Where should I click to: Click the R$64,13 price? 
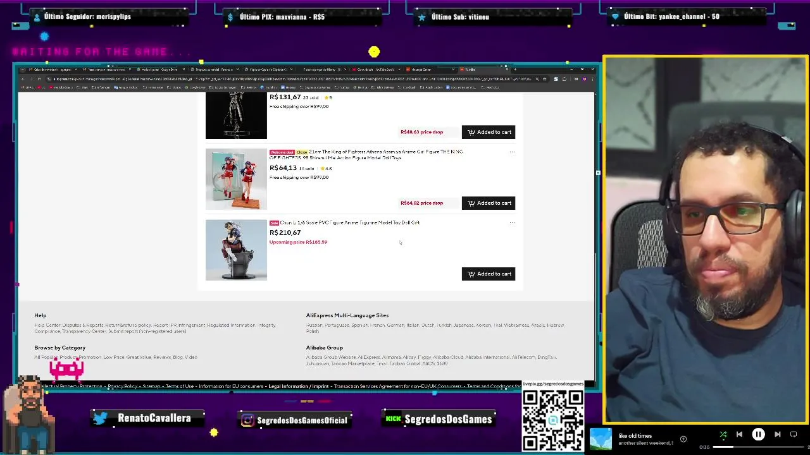coord(283,168)
